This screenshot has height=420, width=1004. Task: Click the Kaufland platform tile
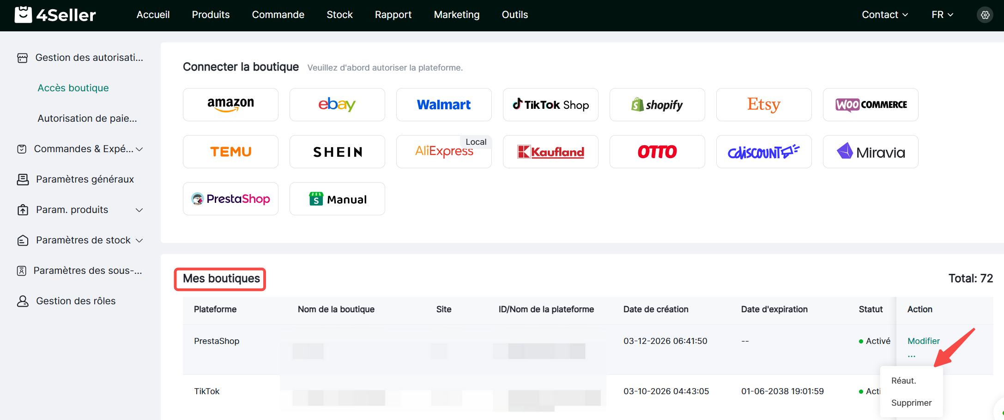coord(550,152)
